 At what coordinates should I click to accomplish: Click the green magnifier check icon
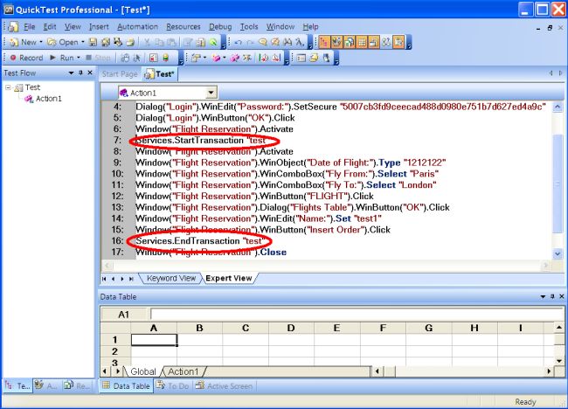point(213,42)
